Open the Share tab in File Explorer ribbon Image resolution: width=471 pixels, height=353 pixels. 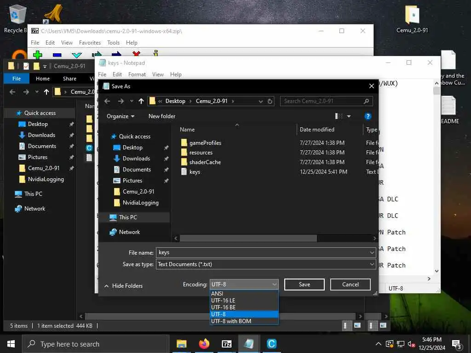pyautogui.click(x=69, y=79)
